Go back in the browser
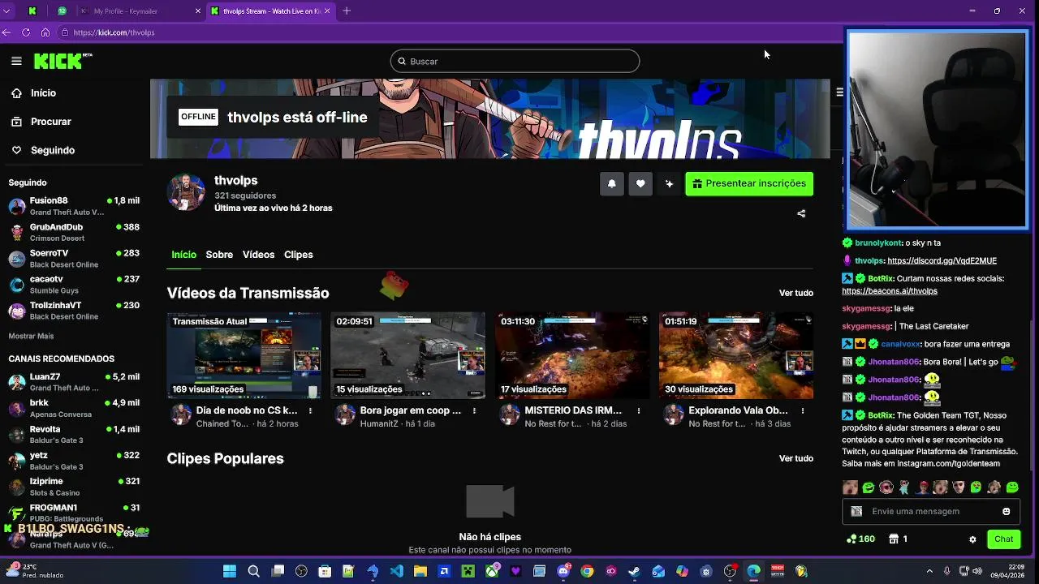The width and height of the screenshot is (1039, 584). tap(6, 32)
